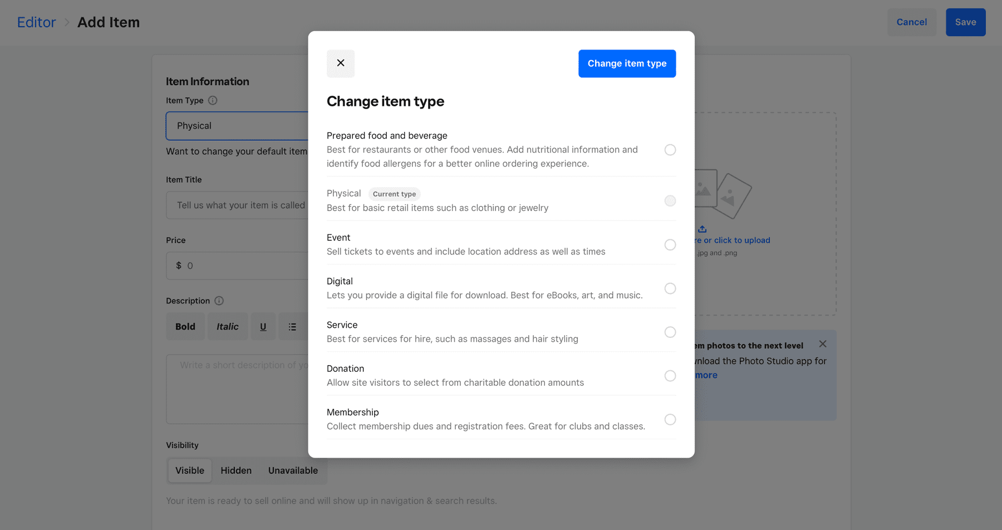Click the breadcrumb chevron after Editor
1002x530 pixels.
[67, 22]
